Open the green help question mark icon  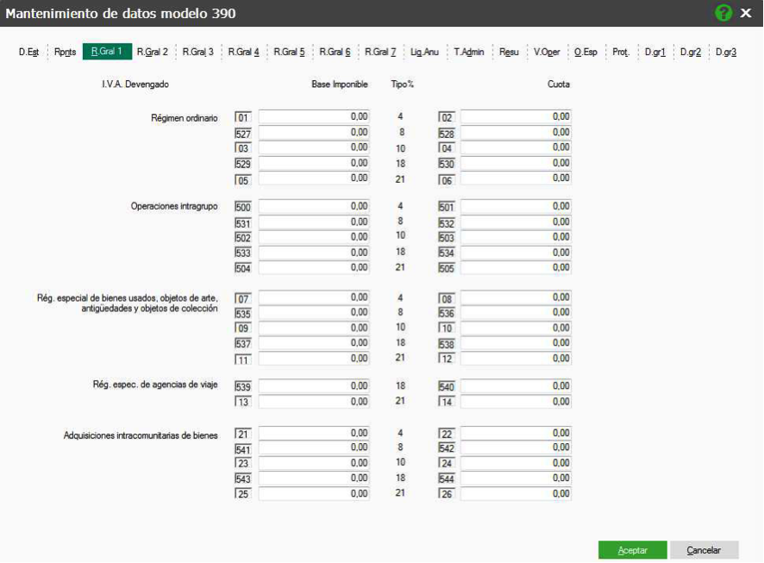click(x=723, y=13)
